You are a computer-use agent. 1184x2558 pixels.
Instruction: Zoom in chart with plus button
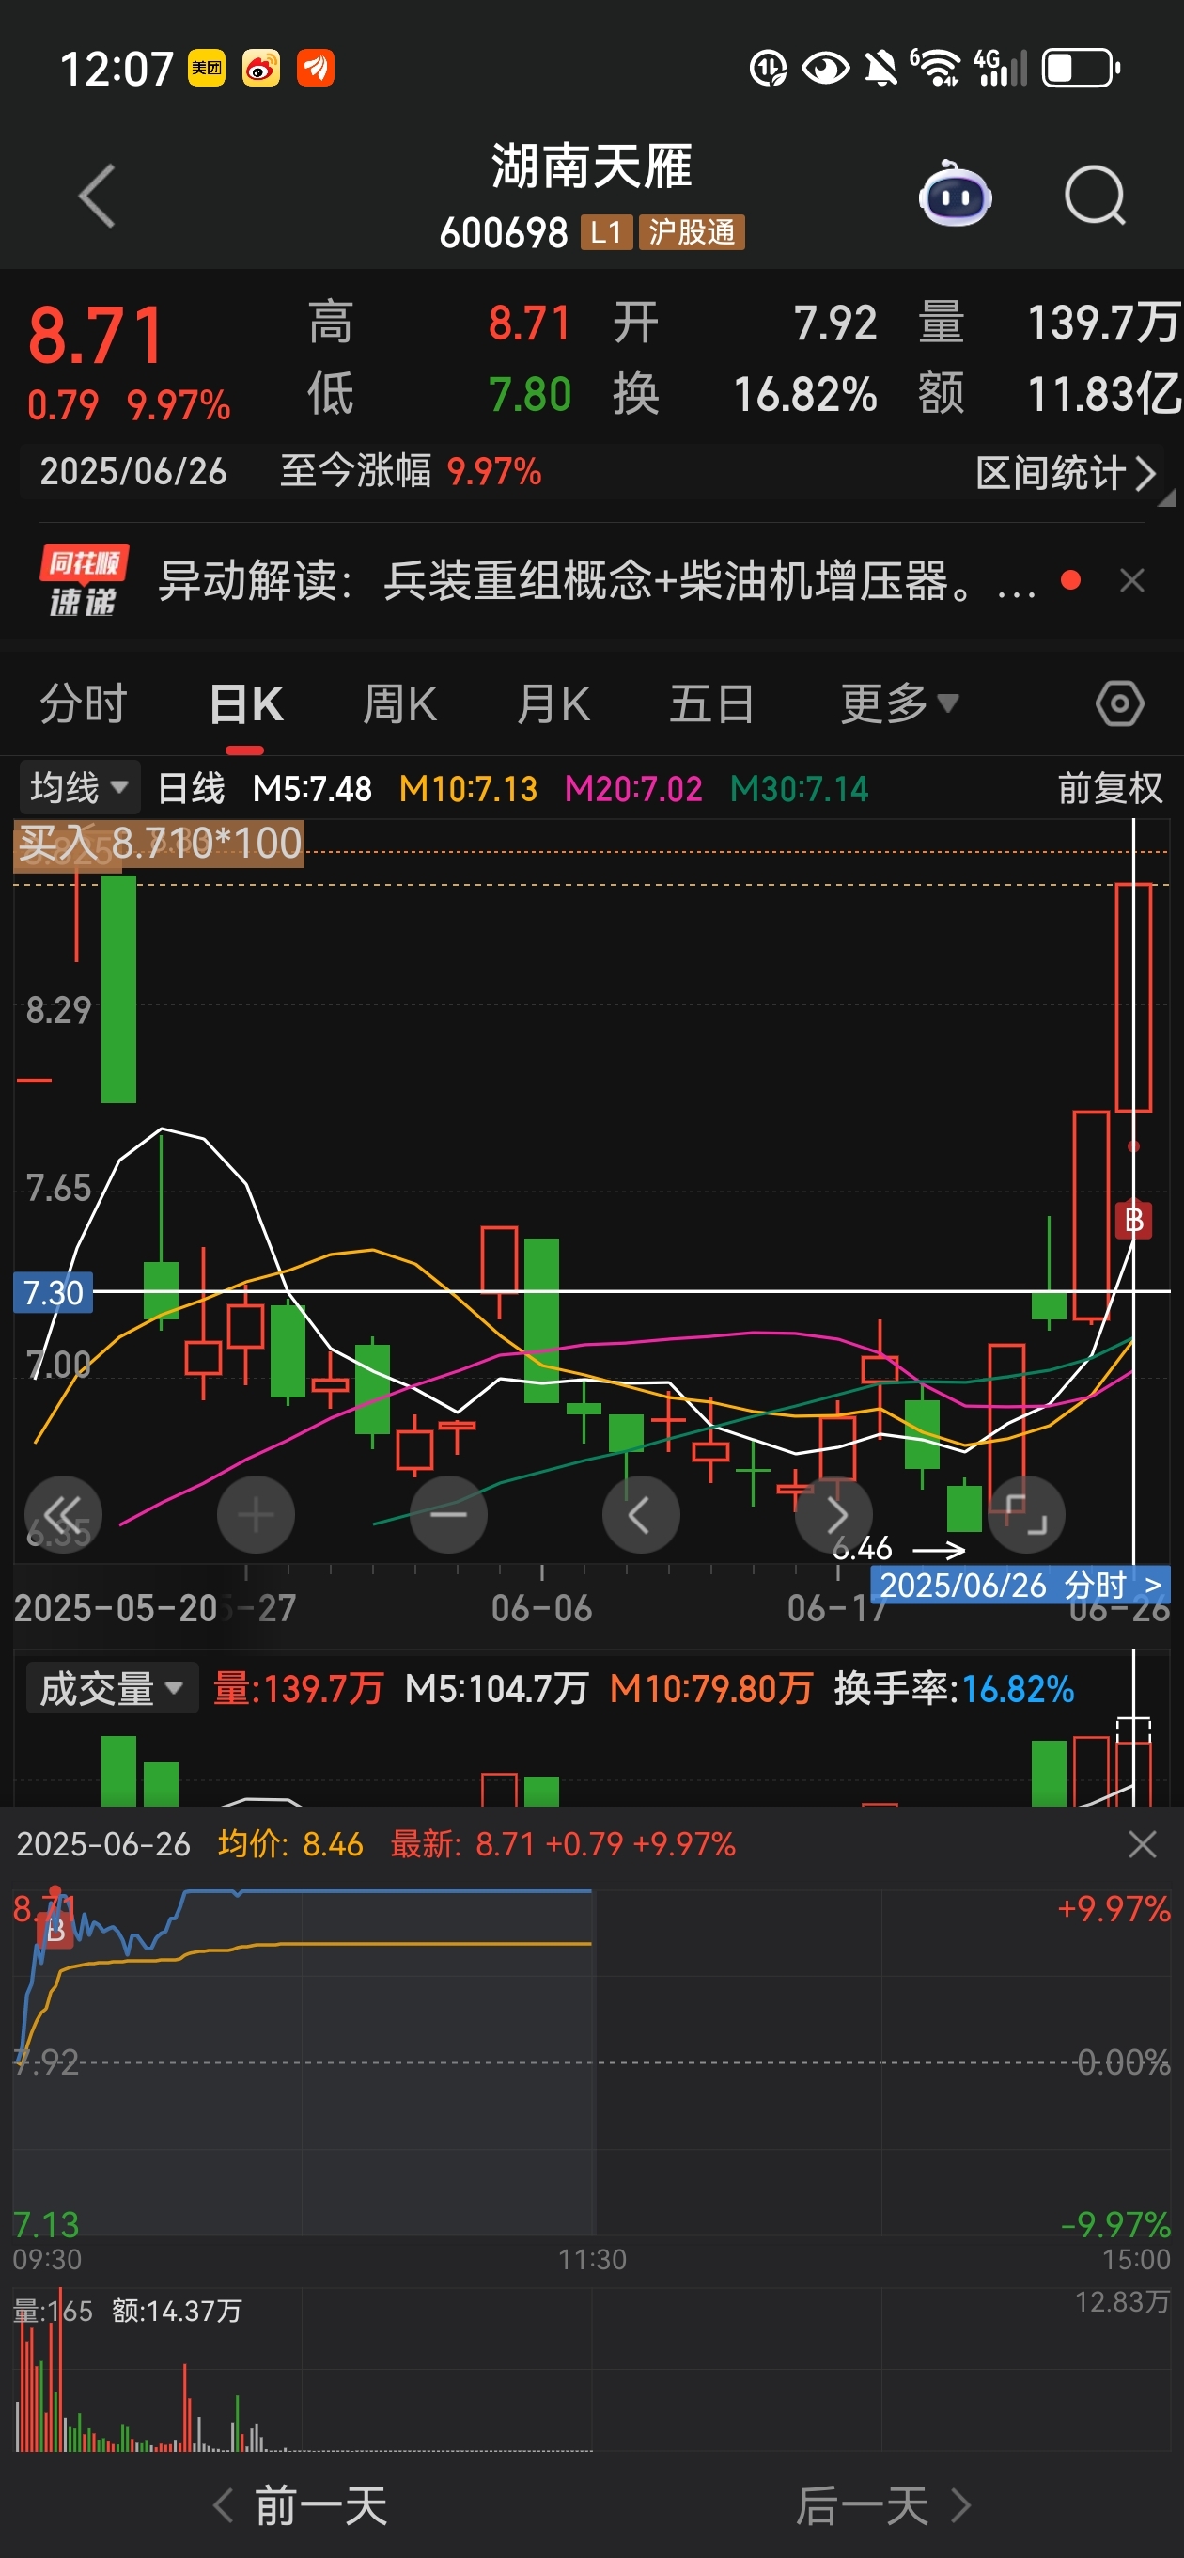pos(256,1514)
